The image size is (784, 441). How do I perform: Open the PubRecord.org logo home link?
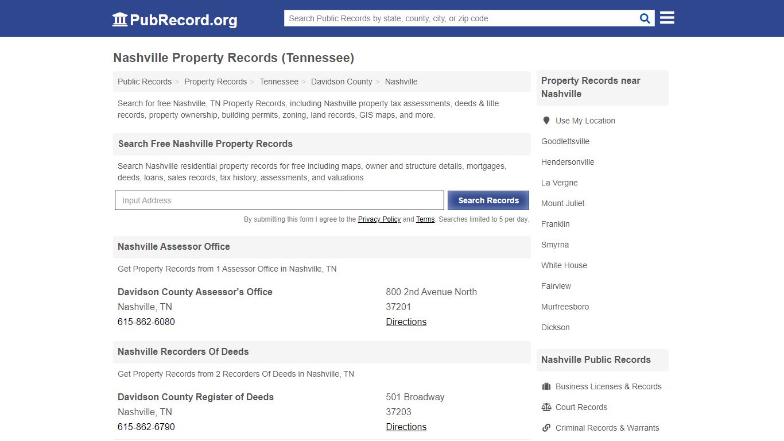coord(174,20)
